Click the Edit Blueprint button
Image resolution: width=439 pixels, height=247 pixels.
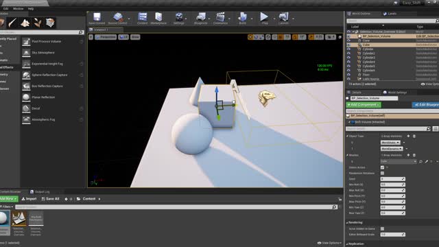(x=426, y=105)
